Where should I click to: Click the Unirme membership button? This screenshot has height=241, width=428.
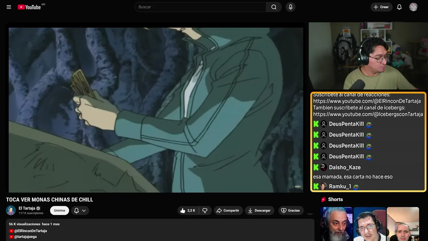pos(60,211)
